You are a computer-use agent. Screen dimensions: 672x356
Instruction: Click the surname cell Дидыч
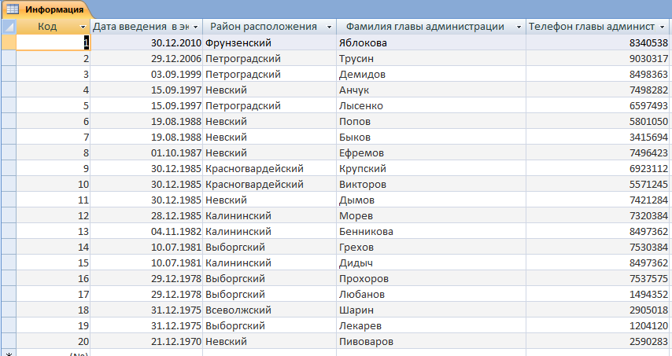[431, 262]
